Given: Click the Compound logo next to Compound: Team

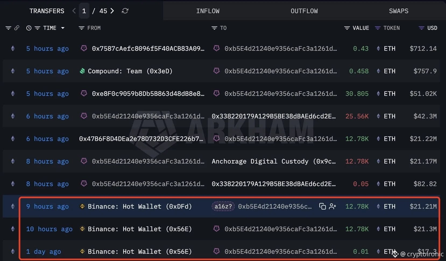Looking at the screenshot, I should (x=82, y=71).
